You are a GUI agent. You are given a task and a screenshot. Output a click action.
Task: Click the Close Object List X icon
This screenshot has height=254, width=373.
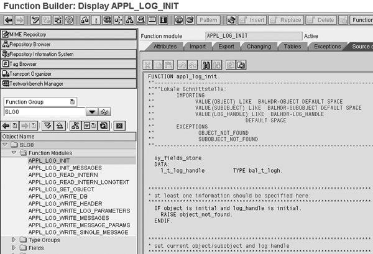point(119,125)
